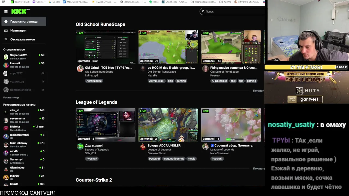Expand followed list with Показать еще
This screenshot has height=196, width=349.
tap(11, 97)
